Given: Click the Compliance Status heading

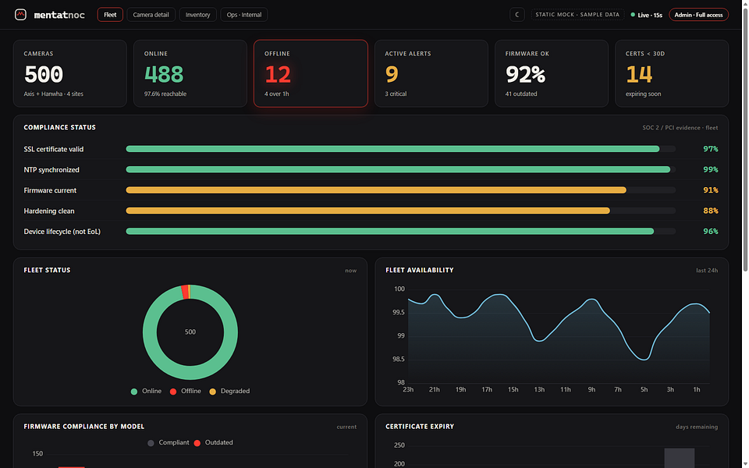Looking at the screenshot, I should coord(60,127).
